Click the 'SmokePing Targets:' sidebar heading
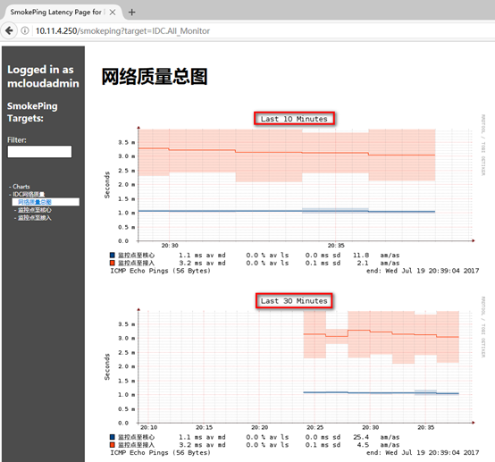Screen dimensions: 495x462 (32, 112)
